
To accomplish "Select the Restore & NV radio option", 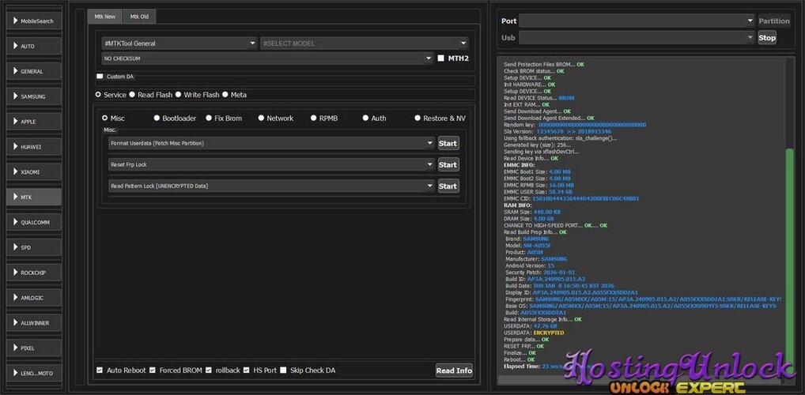I will click(418, 118).
